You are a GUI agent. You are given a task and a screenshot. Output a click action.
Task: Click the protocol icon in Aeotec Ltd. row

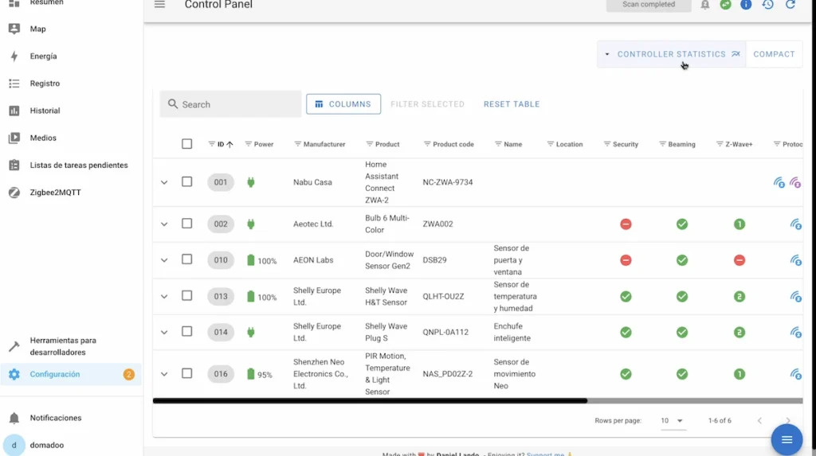[x=796, y=224]
